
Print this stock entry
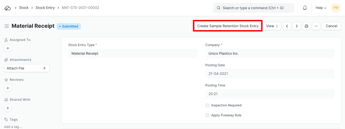pyautogui.click(x=306, y=26)
